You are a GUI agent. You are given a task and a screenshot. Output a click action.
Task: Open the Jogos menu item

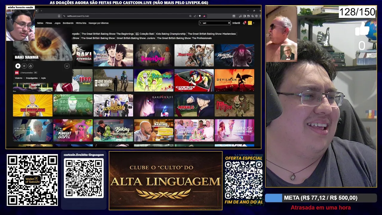point(57,23)
